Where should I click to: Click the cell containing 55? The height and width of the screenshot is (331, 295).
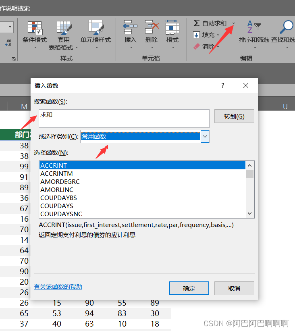(x=122, y=303)
